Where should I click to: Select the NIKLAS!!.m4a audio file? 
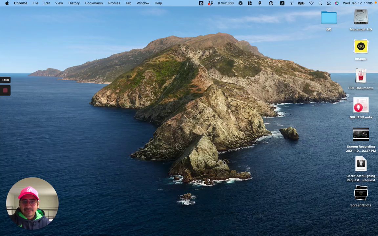361,106
